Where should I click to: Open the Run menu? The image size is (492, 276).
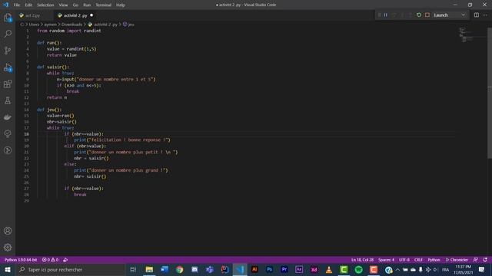(87, 5)
